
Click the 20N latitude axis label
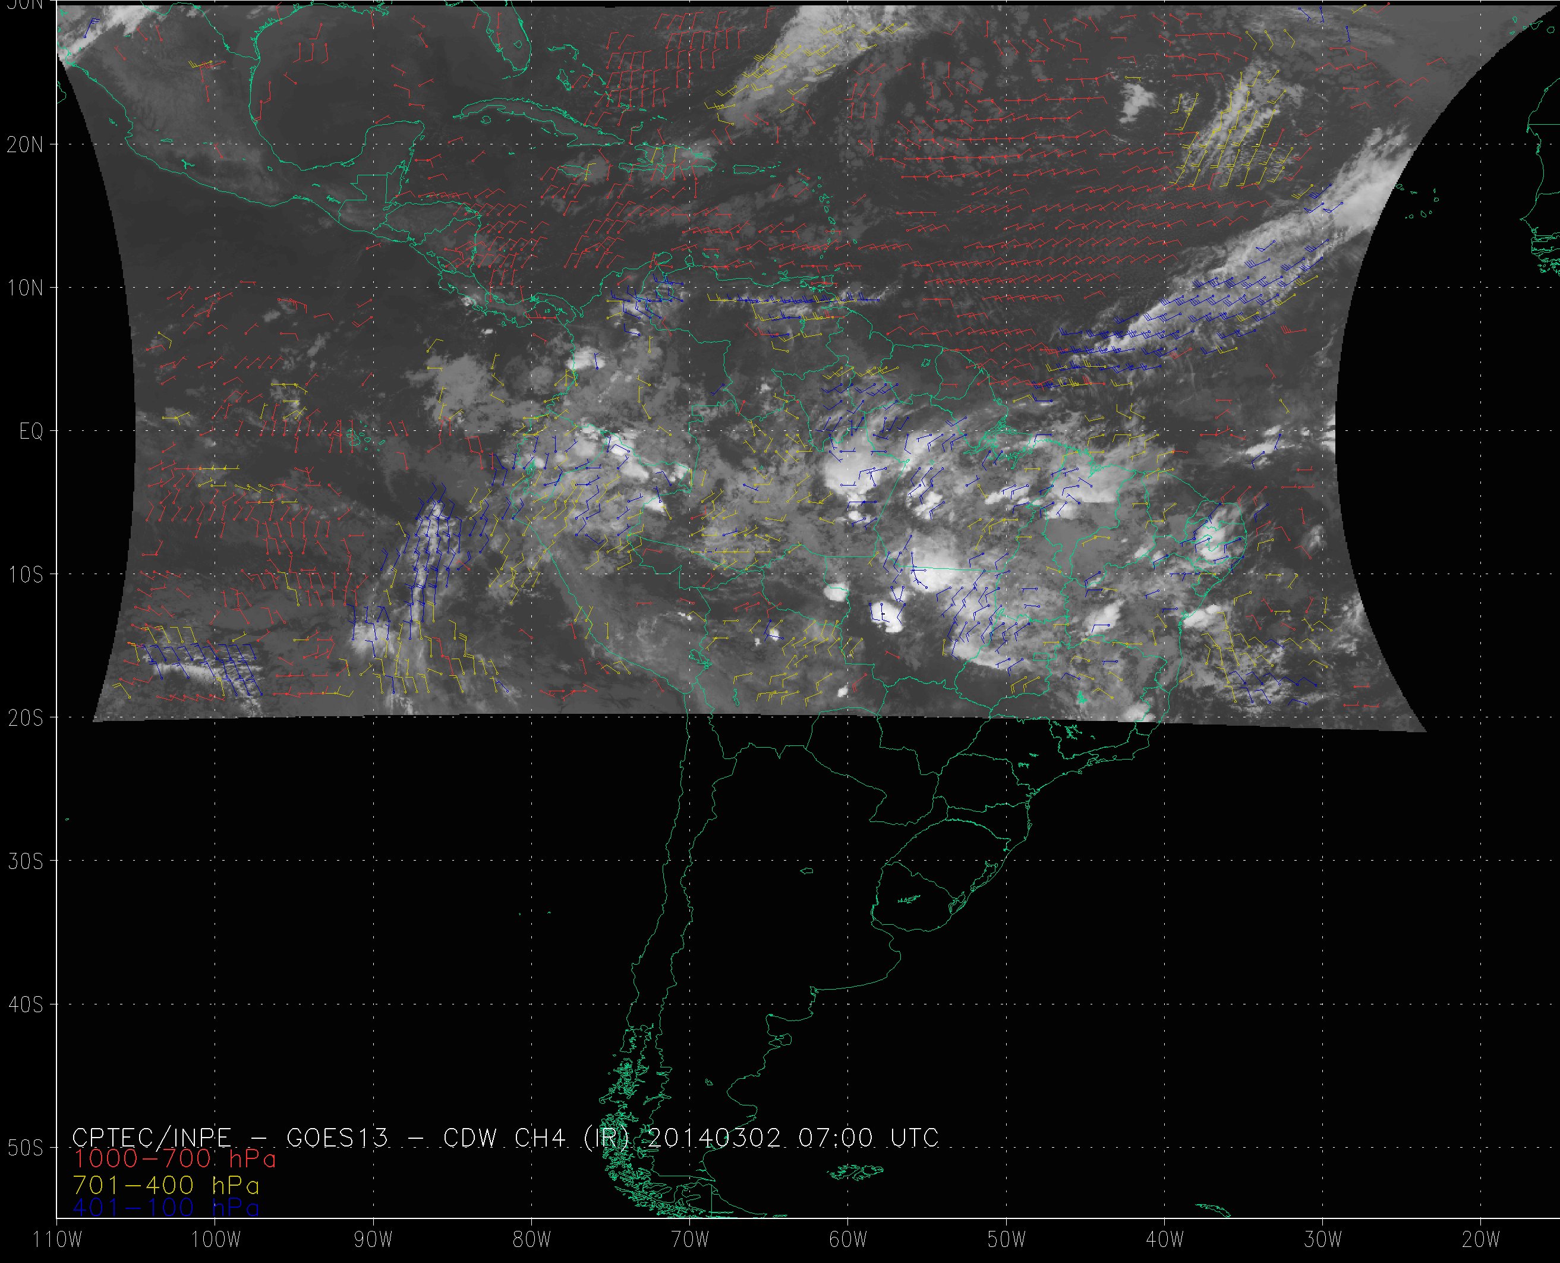pyautogui.click(x=26, y=145)
